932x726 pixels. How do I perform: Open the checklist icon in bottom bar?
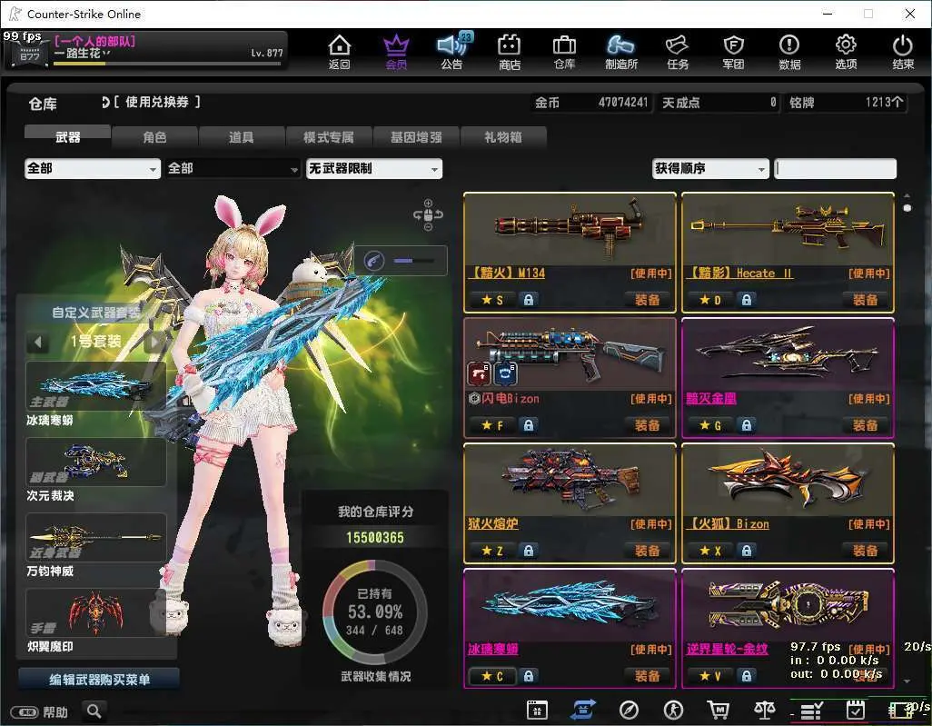[810, 710]
